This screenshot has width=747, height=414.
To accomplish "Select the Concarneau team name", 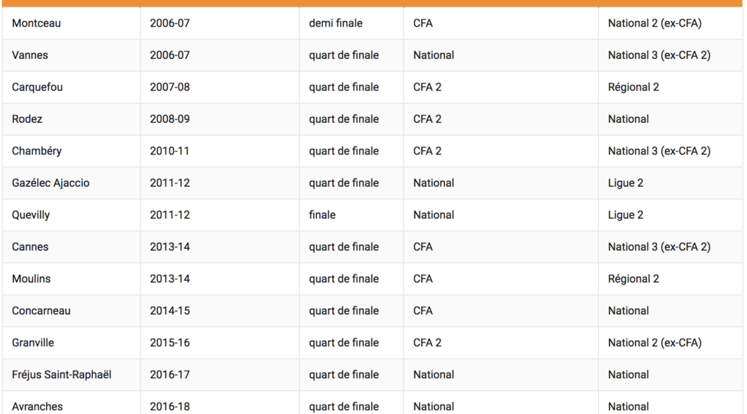I will coord(41,311).
